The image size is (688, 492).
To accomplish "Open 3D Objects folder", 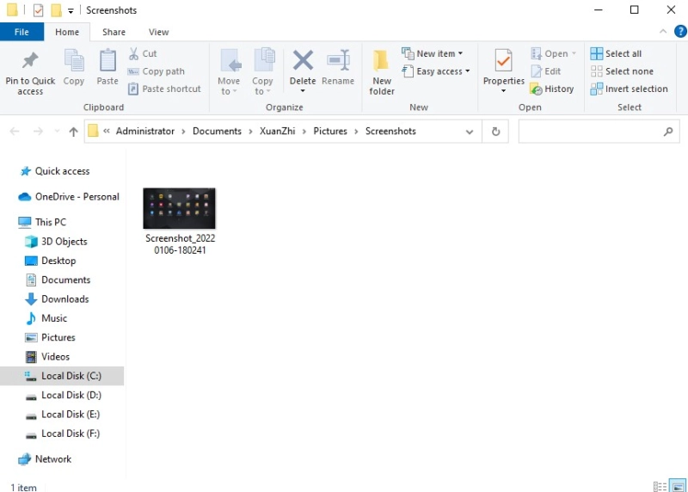I will 56,242.
